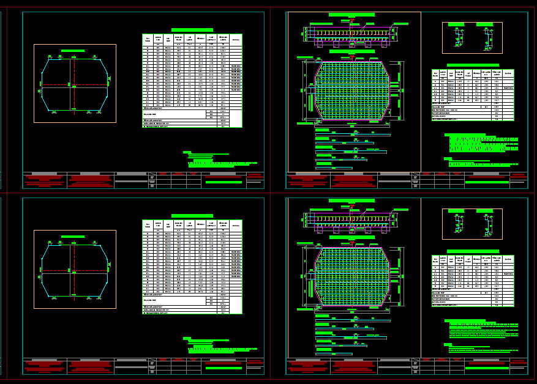Viewport: 537px width, 384px height.
Task: Click the bar-shape detail box in the bottom-right sheet
Action: (x=472, y=224)
